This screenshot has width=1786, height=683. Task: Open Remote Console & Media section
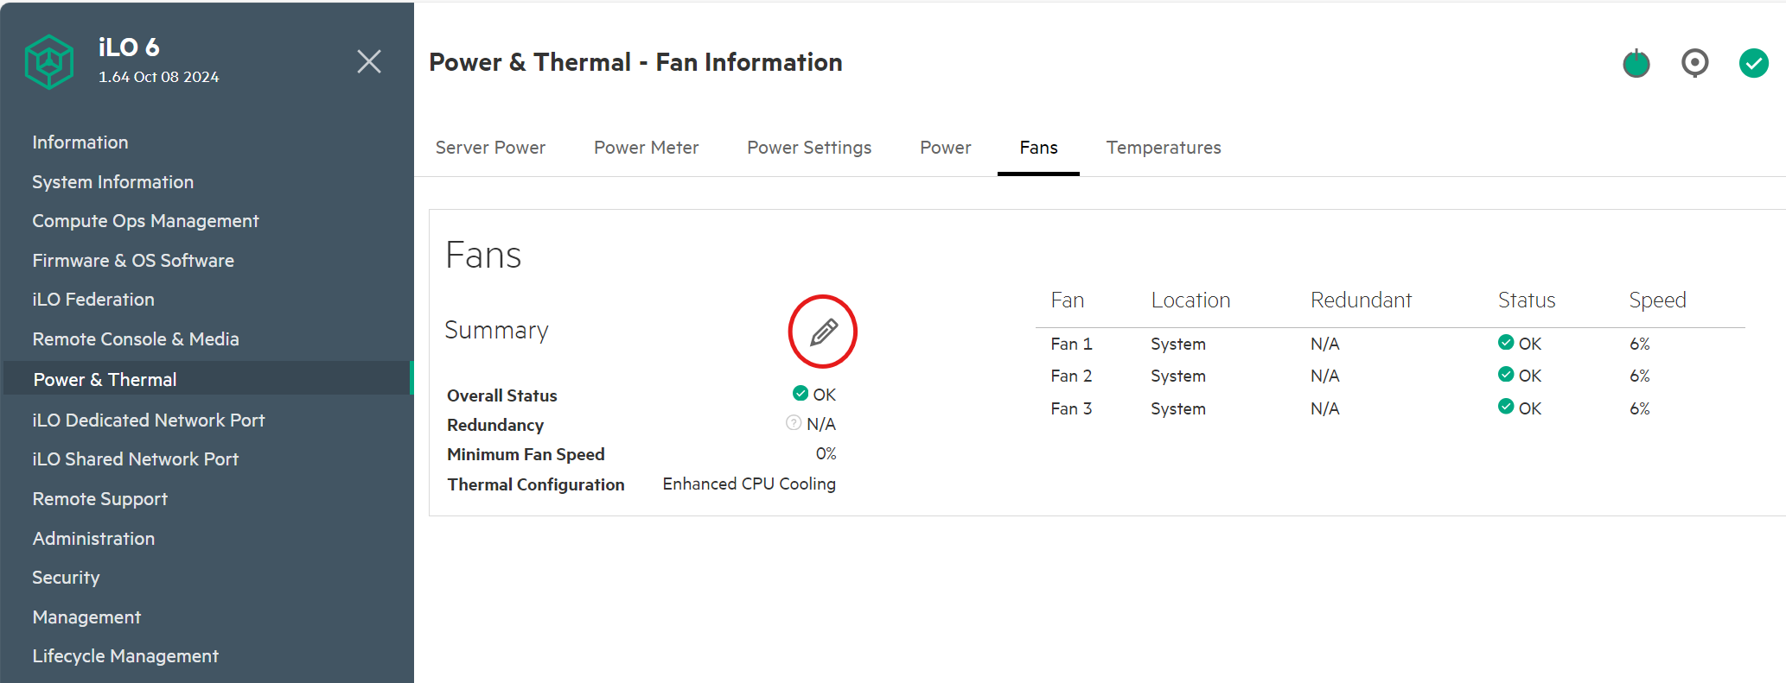click(x=136, y=339)
